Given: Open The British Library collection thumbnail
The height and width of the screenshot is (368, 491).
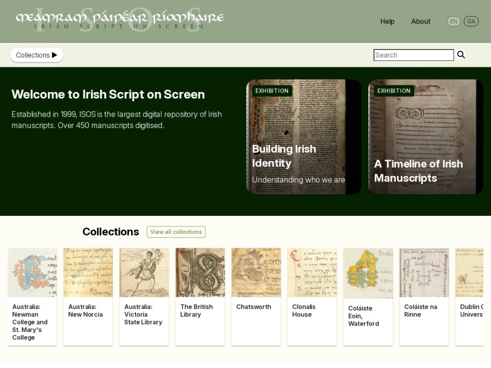Looking at the screenshot, I should pyautogui.click(x=200, y=272).
